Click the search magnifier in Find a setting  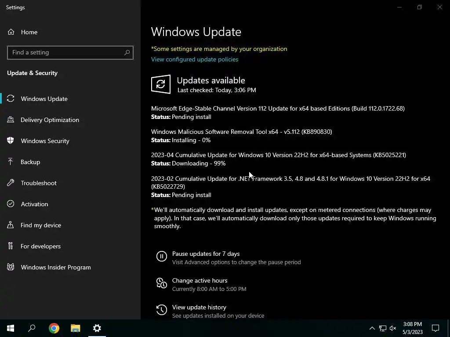pos(127,53)
